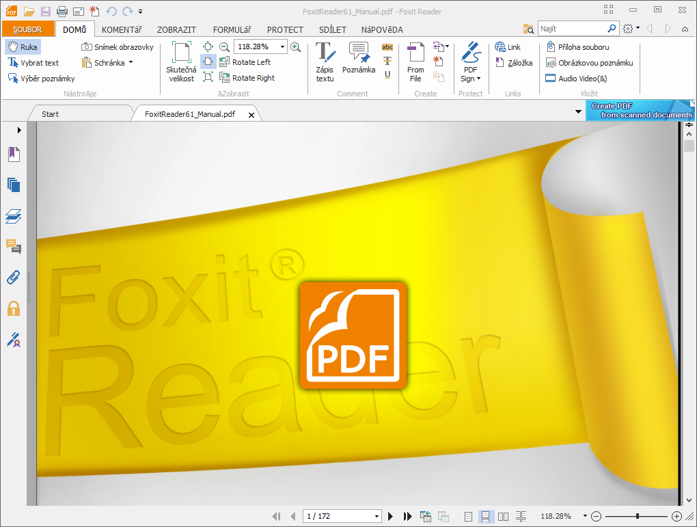Jump to the last page

[x=407, y=516]
